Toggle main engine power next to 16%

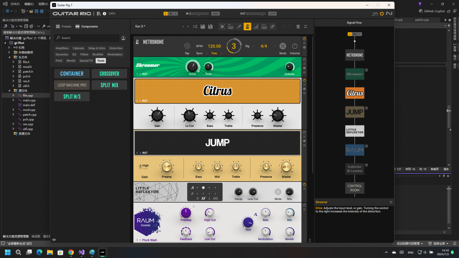tap(382, 14)
